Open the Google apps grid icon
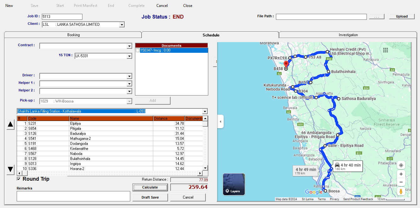 click(x=386, y=50)
